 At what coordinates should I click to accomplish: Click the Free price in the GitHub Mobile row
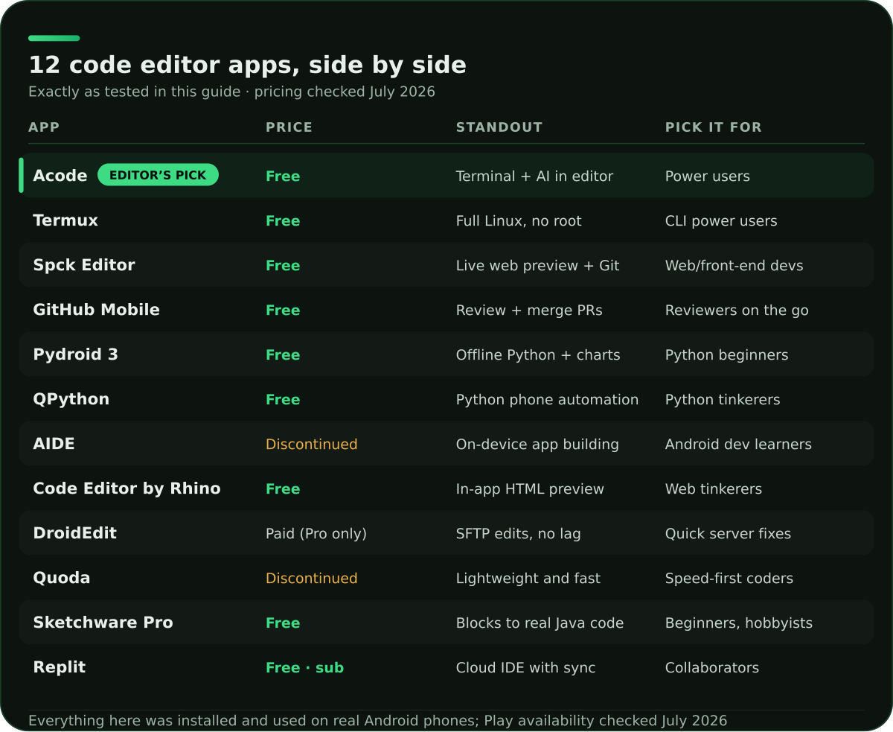(283, 311)
